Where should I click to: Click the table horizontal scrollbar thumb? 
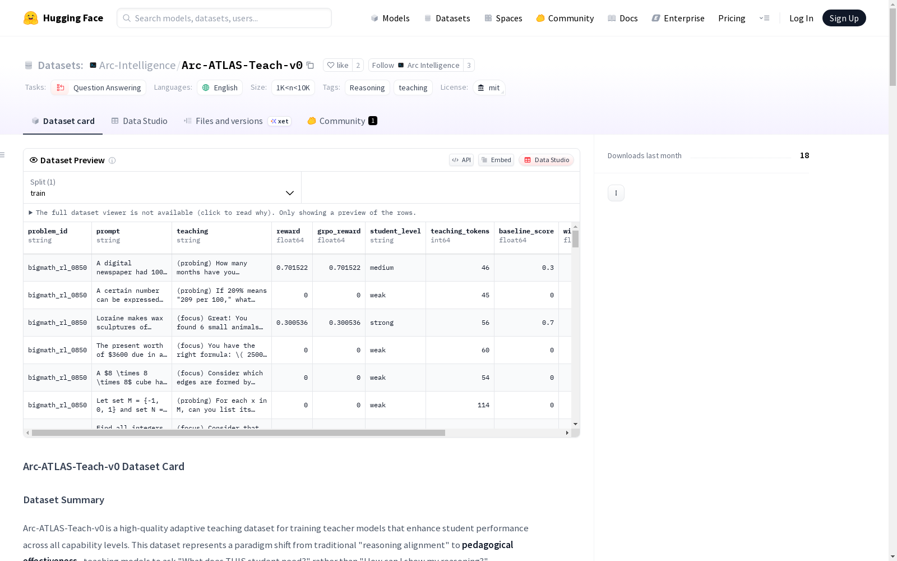point(238,433)
